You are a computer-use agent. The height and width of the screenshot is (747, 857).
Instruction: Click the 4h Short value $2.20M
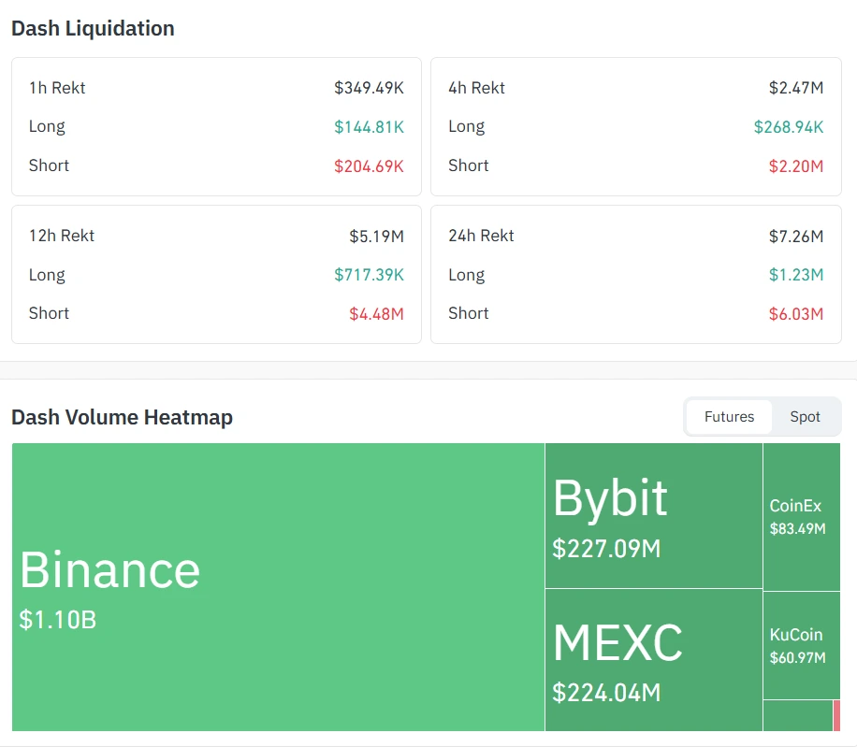[796, 166]
